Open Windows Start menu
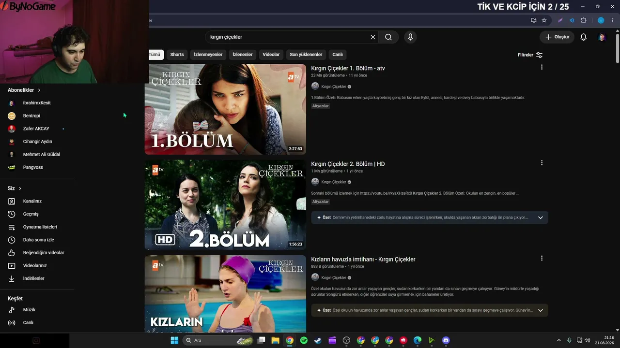Screen dimensions: 620x348 (x=174, y=340)
